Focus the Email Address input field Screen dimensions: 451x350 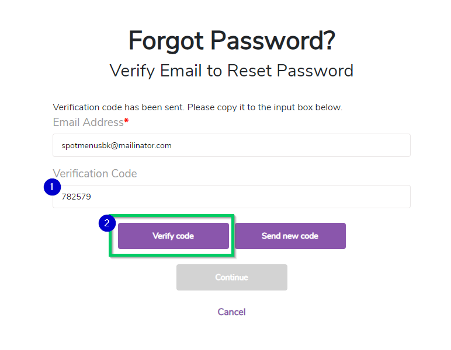coord(263,145)
